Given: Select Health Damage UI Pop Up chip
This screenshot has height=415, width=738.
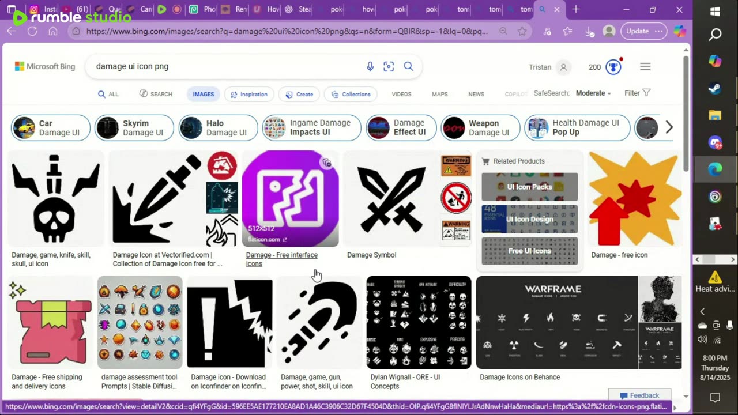Looking at the screenshot, I should coord(577,128).
